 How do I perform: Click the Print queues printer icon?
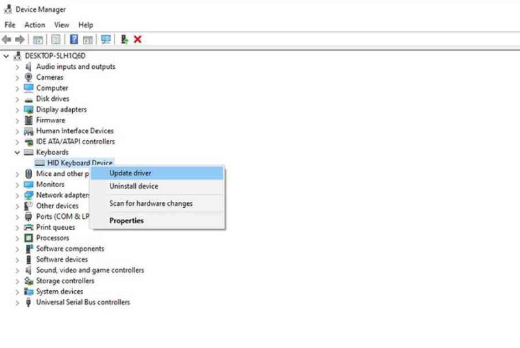(29, 227)
